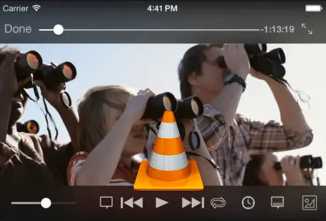Tap the Wi-Fi status icon
Viewport: 326px width, 221px height.
tap(36, 8)
